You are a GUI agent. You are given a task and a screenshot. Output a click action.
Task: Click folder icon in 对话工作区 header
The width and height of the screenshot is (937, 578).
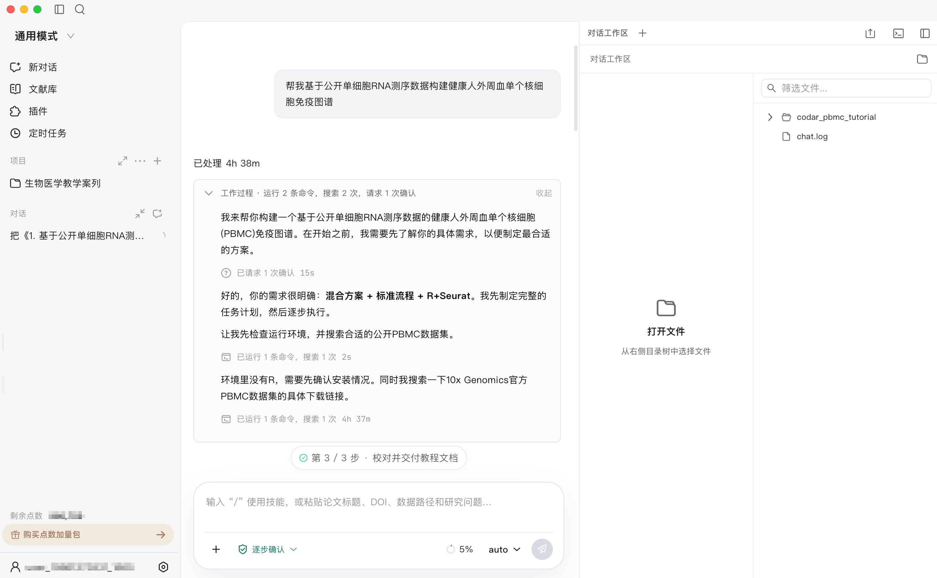(x=922, y=59)
